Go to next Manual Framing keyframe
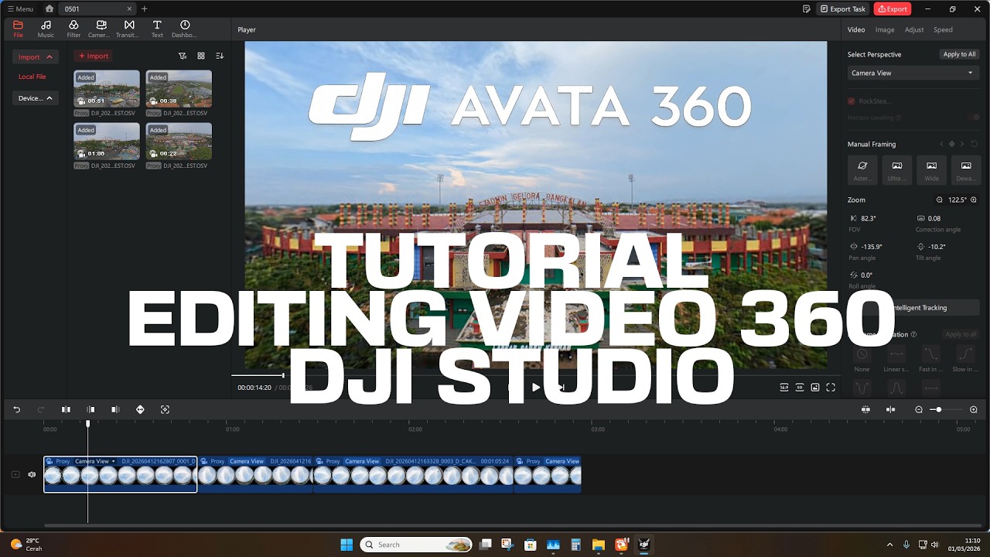The image size is (990, 557). 962,144
